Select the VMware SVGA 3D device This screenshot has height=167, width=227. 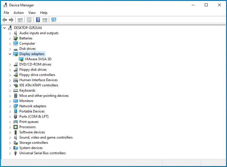(38, 59)
